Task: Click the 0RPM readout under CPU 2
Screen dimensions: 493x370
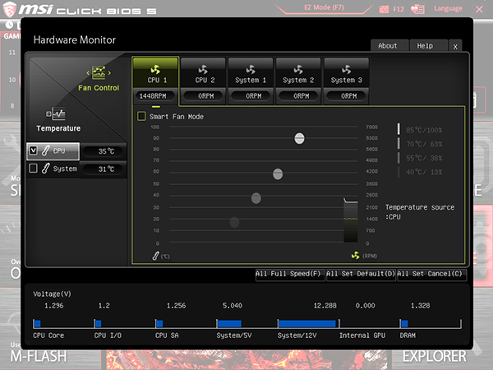Action: click(204, 96)
